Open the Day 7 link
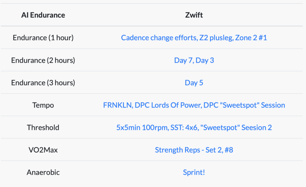This screenshot has width=306, height=187. pyautogui.click(x=183, y=60)
